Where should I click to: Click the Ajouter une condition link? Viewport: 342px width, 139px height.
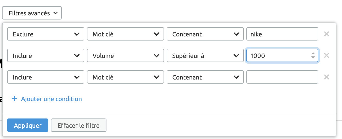pos(51,99)
